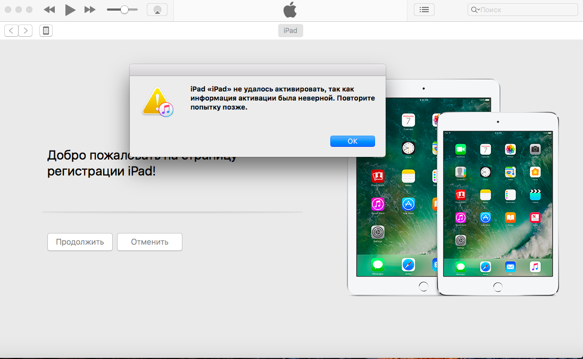Click the Clock icon on back iPad

pos(408,148)
